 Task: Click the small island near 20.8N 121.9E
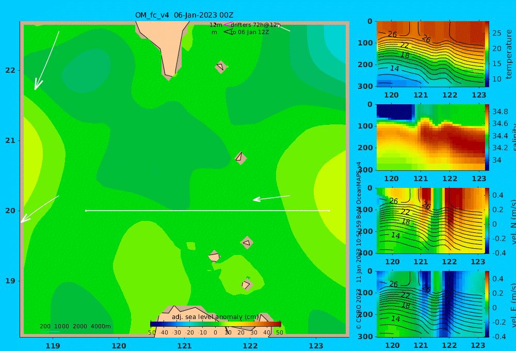240,158
